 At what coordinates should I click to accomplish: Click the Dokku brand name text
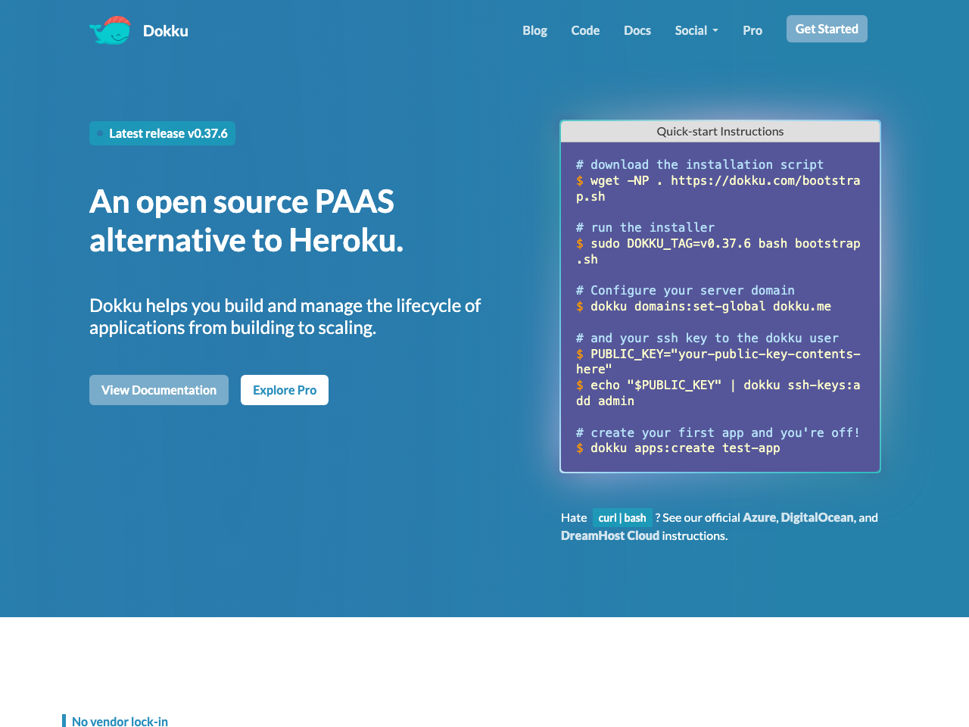tap(165, 31)
